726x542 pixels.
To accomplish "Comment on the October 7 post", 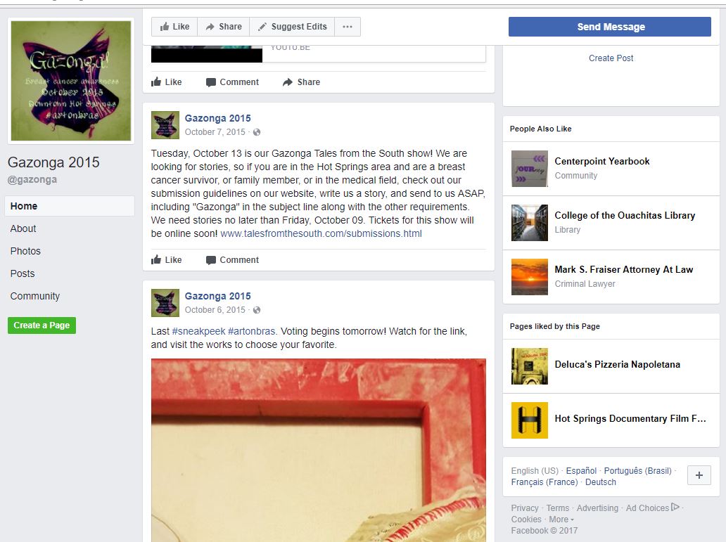I will (232, 259).
